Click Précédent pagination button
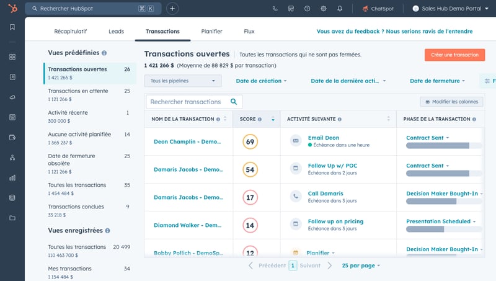The height and width of the screenshot is (281, 496). (x=272, y=265)
